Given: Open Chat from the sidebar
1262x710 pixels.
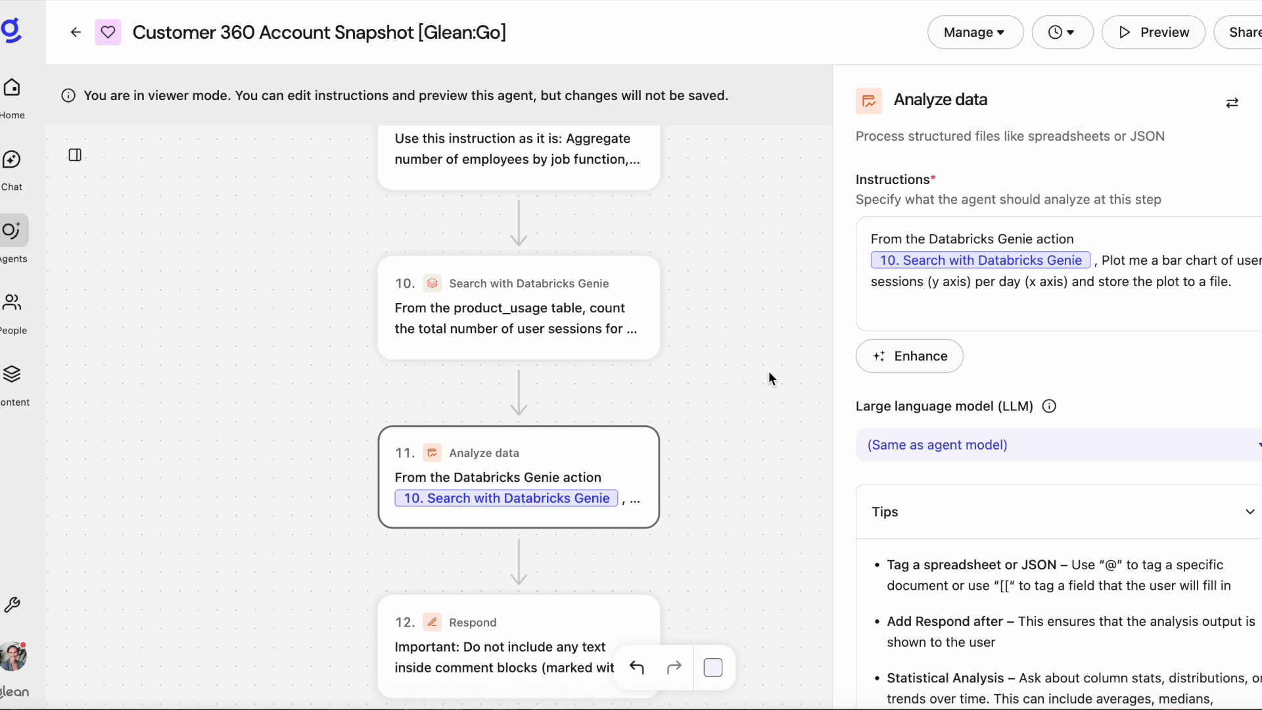Looking at the screenshot, I should point(12,160).
